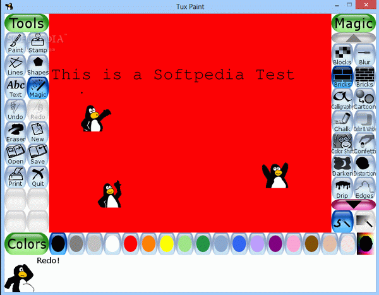Click the 'This is a Softpedia Test' text
This screenshot has height=295, width=379.
click(x=173, y=75)
